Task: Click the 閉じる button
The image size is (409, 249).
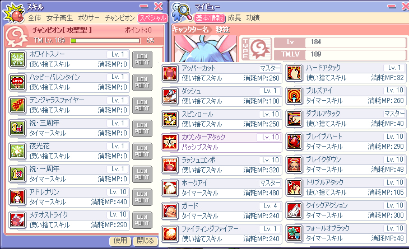Action: [x=145, y=241]
